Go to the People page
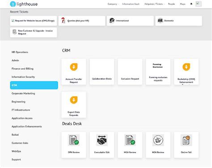 [171, 4]
